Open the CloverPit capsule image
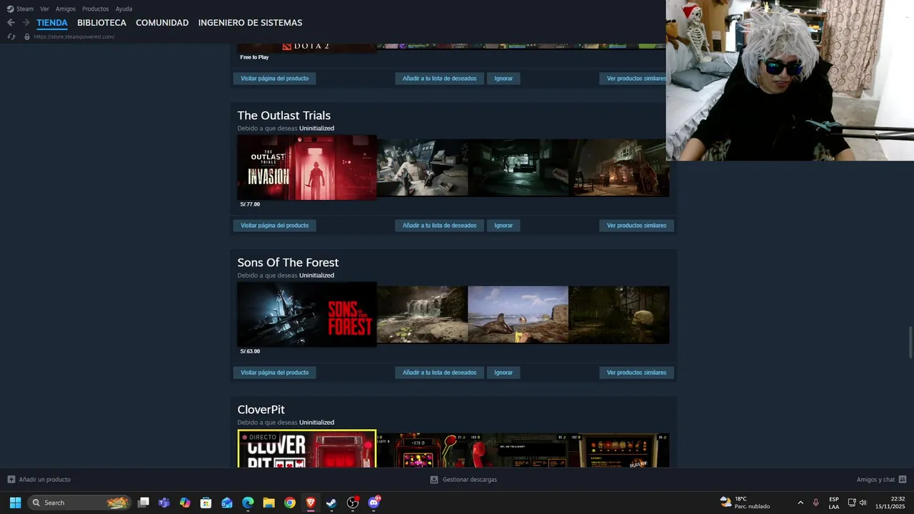The image size is (914, 514). [306, 449]
